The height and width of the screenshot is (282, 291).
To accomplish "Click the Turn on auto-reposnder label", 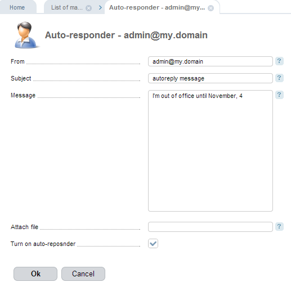I will pos(43,244).
